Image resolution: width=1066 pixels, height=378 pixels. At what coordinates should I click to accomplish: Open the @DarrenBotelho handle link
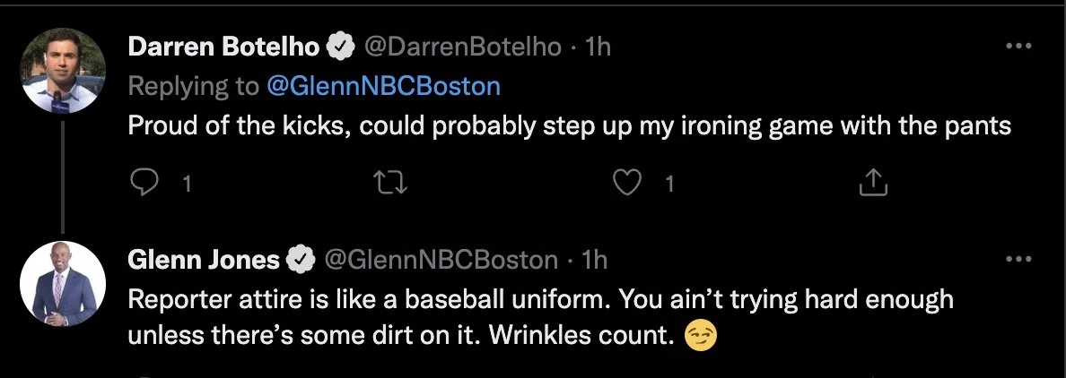pyautogui.click(x=463, y=47)
